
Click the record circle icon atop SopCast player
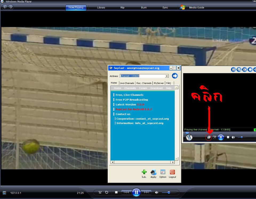pos(250,70)
